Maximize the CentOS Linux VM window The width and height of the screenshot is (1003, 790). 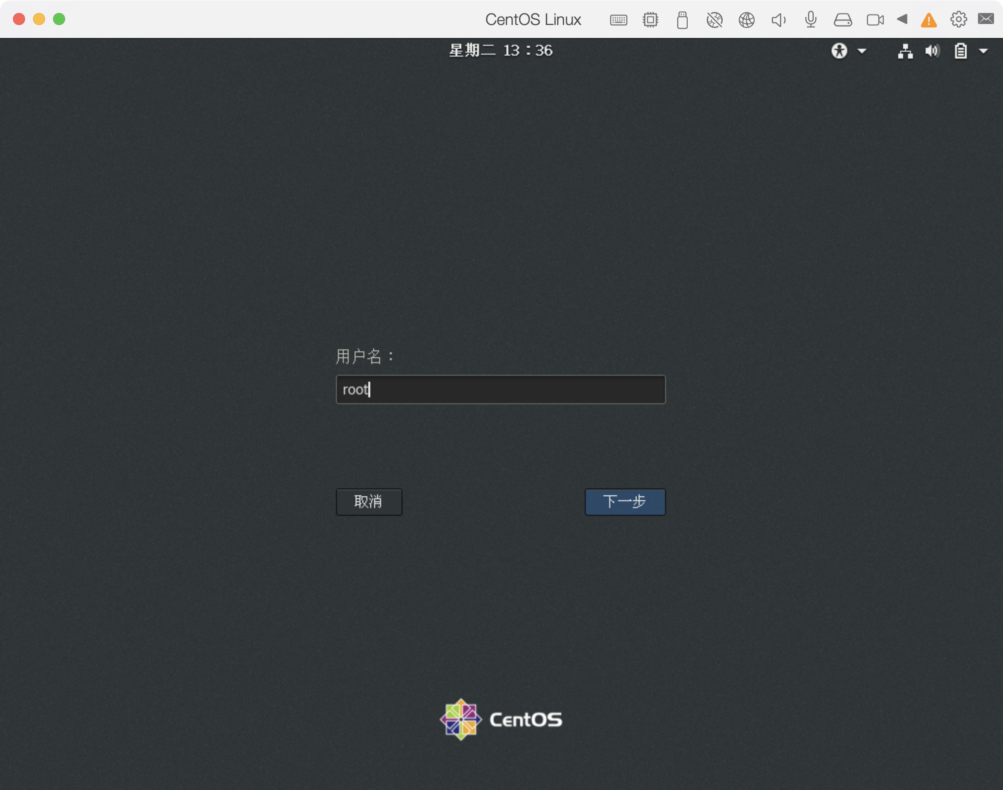pyautogui.click(x=59, y=19)
